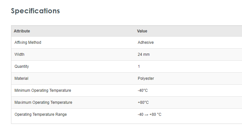
Task: Select Maximum Operating Temperature label
Action: click(43, 102)
